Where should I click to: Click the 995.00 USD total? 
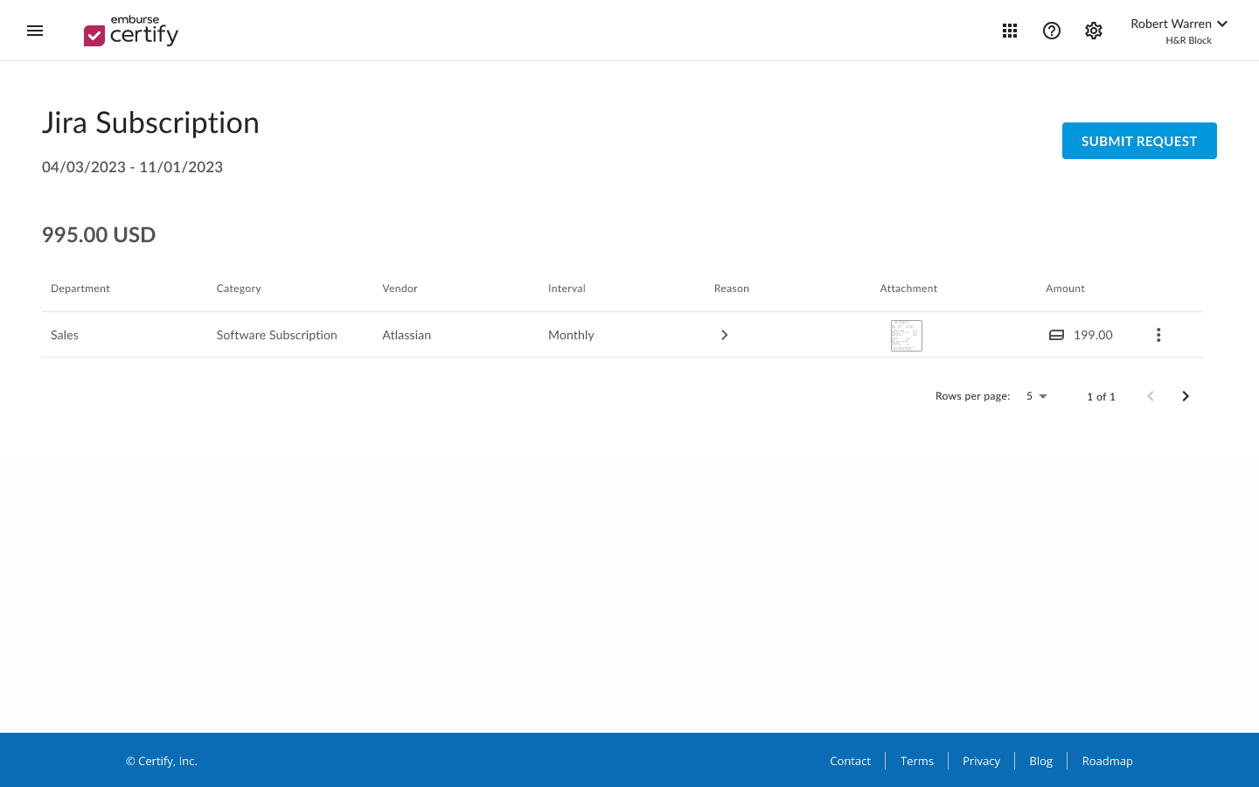pos(99,235)
